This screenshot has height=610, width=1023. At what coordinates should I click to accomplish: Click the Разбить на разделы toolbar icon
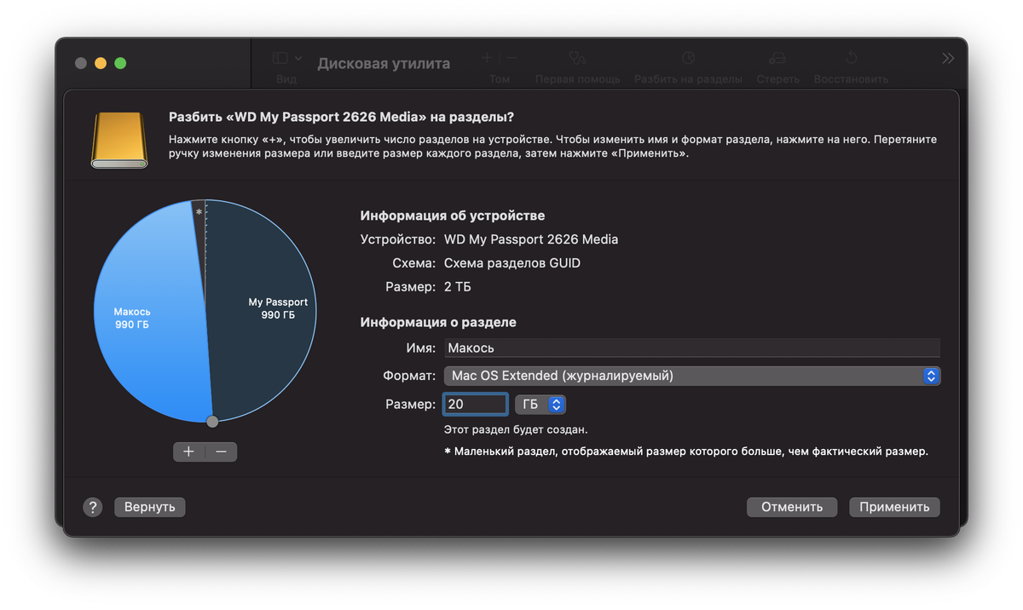688,59
